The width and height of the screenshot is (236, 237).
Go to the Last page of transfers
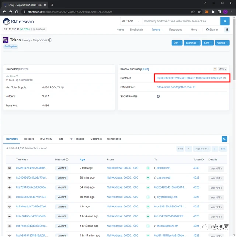(223, 149)
